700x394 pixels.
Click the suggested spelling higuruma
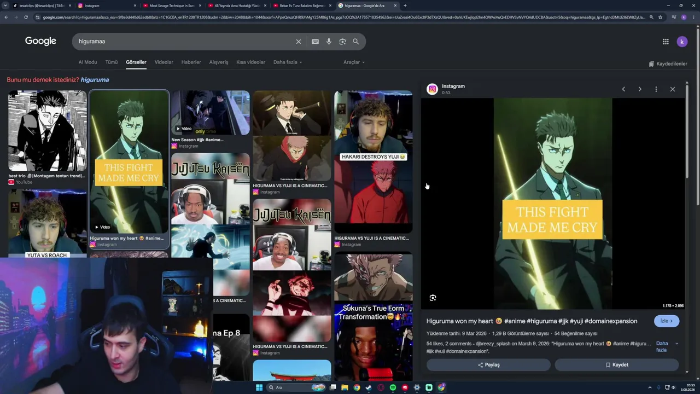[x=95, y=80]
